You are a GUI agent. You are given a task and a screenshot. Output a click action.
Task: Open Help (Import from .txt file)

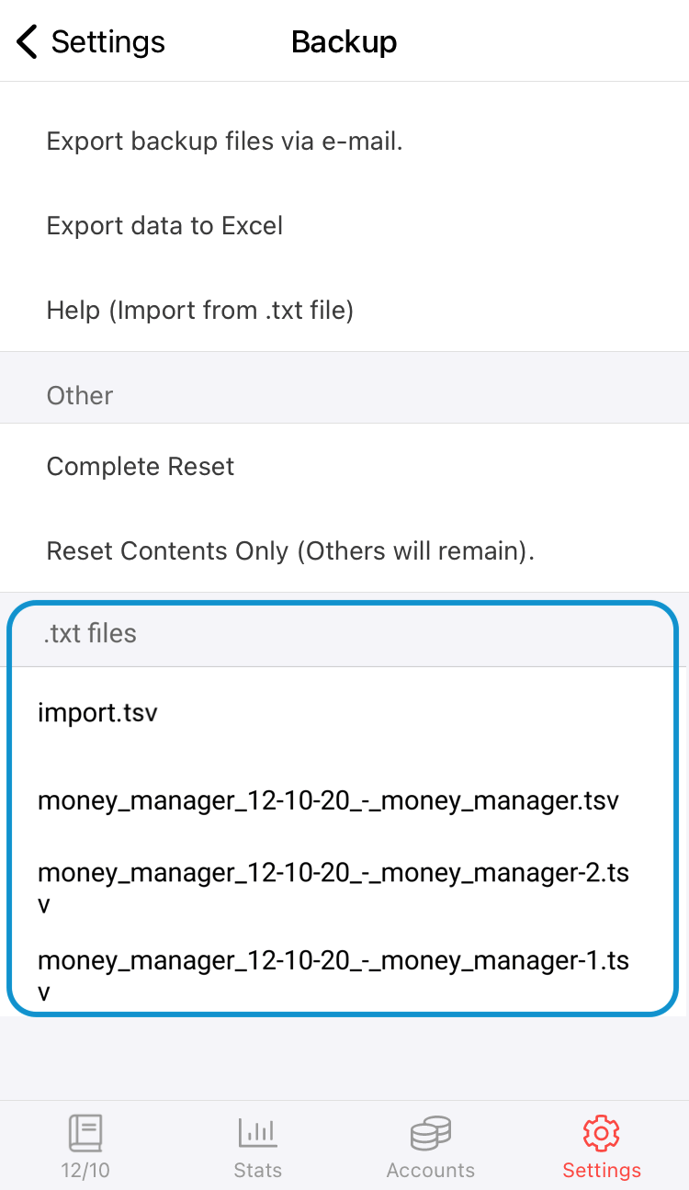(x=200, y=311)
